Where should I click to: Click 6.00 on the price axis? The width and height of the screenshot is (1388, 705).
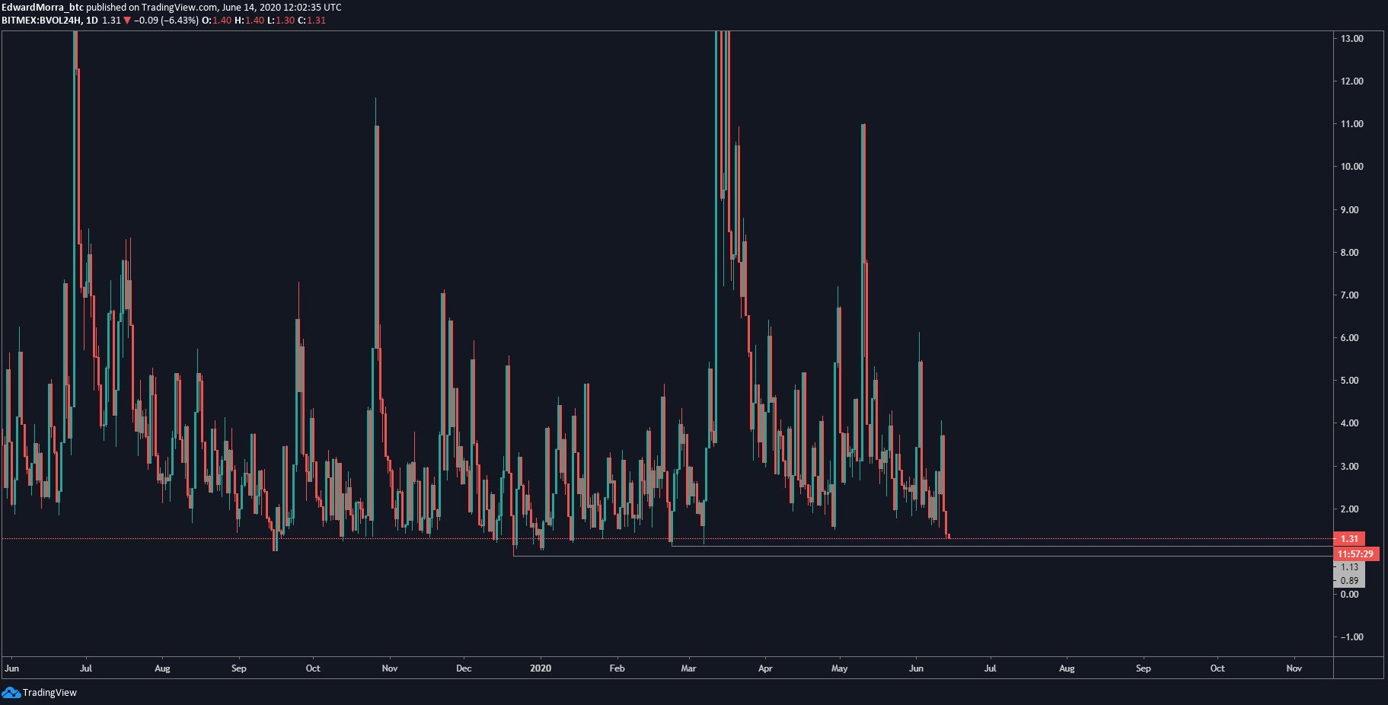[x=1349, y=337]
